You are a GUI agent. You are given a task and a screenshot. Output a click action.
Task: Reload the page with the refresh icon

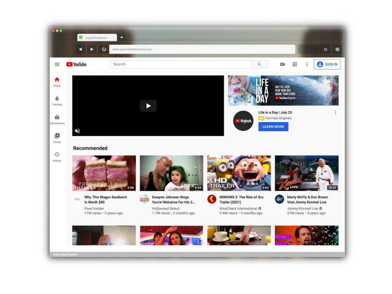104,49
